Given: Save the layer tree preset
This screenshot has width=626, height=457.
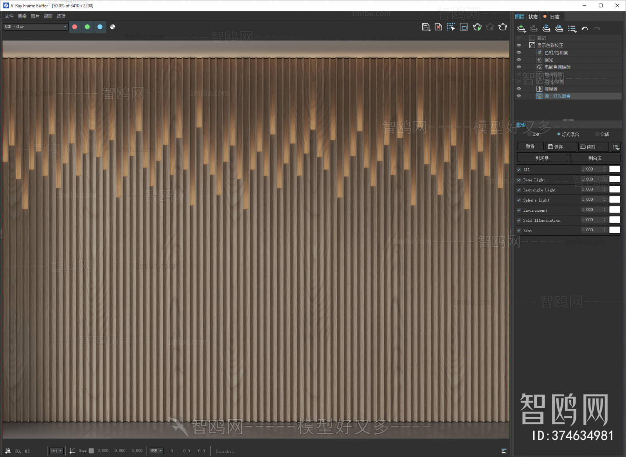Looking at the screenshot, I should (x=547, y=29).
